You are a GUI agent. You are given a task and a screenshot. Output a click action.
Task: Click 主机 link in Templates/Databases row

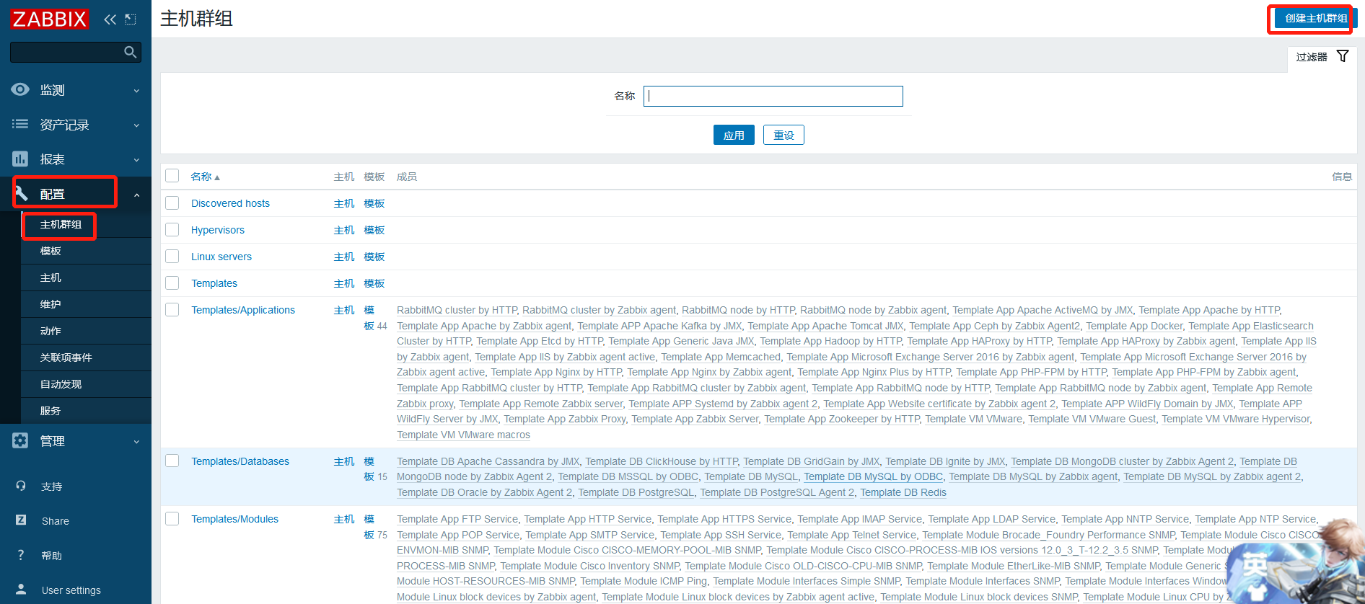[x=344, y=461]
